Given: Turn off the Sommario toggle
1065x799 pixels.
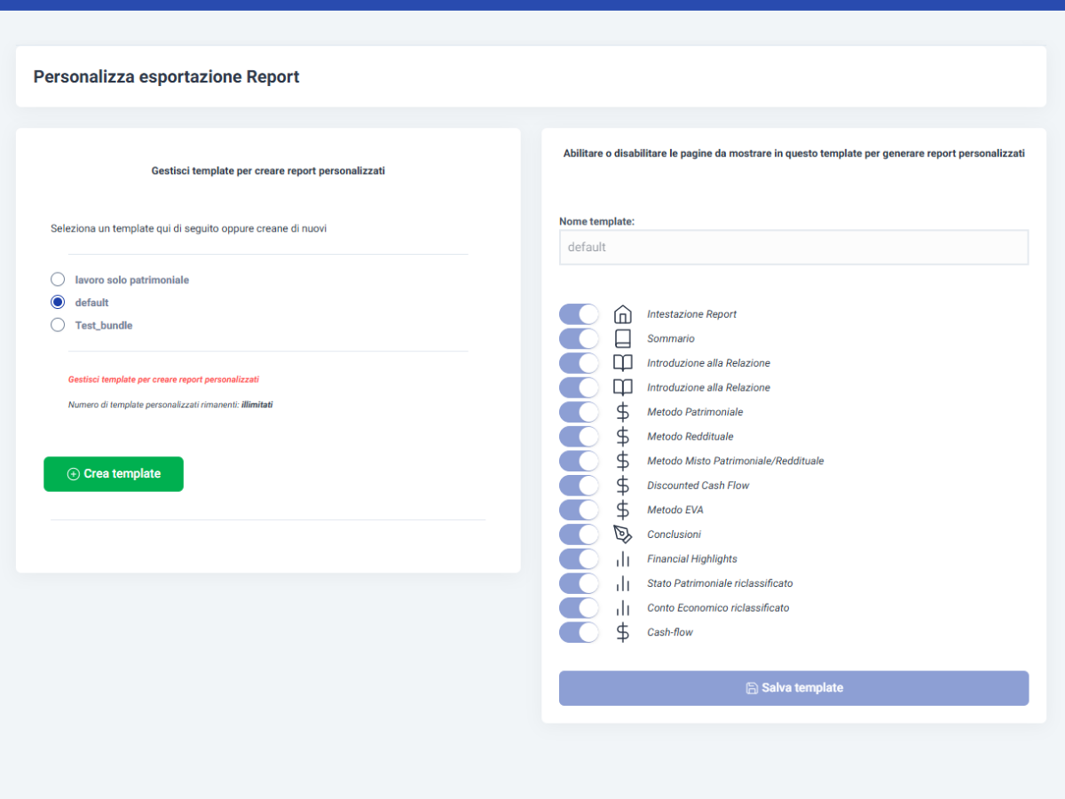Looking at the screenshot, I should [580, 338].
